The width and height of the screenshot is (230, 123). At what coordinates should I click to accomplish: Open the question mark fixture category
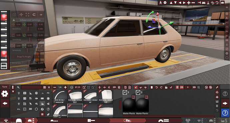pos(48,109)
